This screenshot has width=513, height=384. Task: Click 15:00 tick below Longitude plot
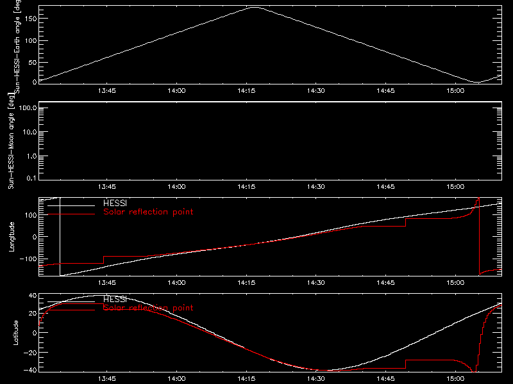coord(455,283)
